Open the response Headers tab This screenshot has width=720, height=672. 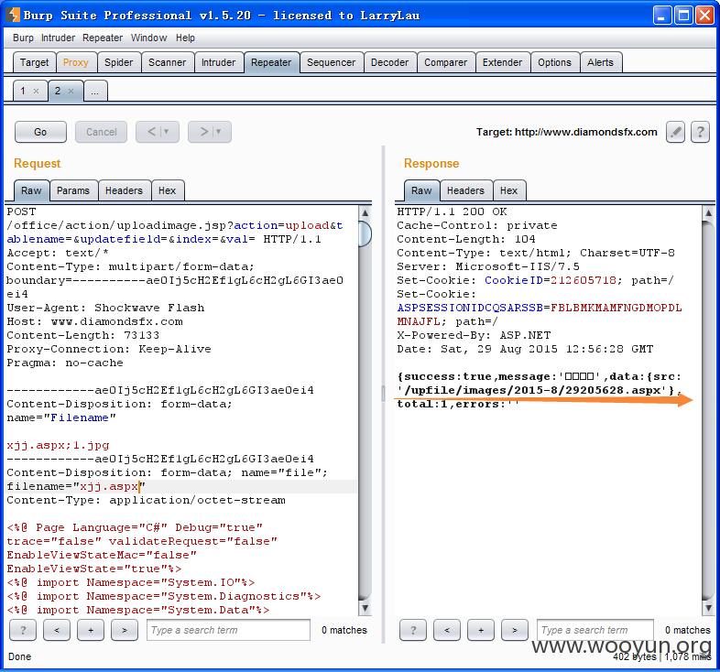[465, 190]
